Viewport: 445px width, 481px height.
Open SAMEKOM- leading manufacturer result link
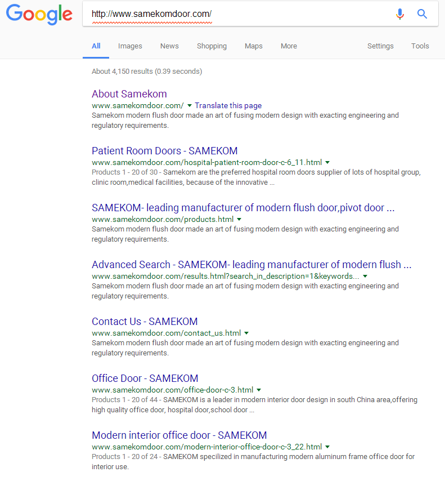(x=243, y=208)
